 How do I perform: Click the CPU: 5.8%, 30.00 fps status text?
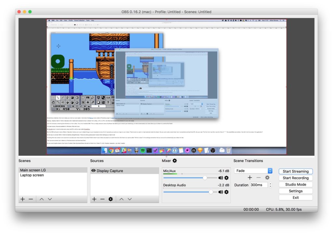[x=284, y=209]
